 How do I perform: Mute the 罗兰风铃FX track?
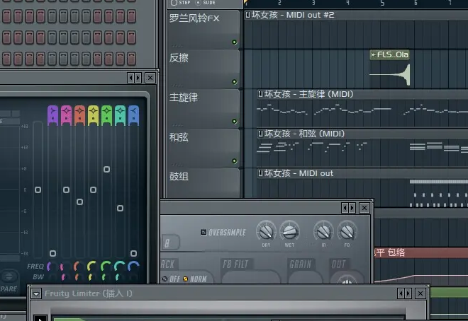tap(234, 42)
